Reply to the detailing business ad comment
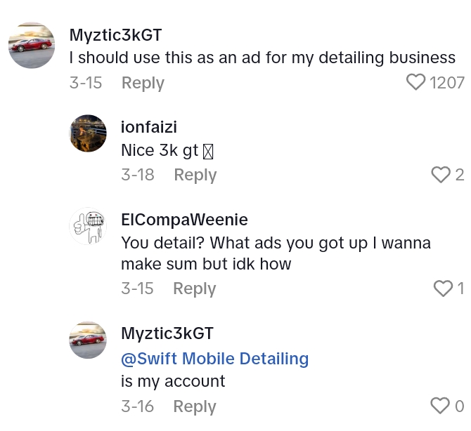 (x=143, y=83)
